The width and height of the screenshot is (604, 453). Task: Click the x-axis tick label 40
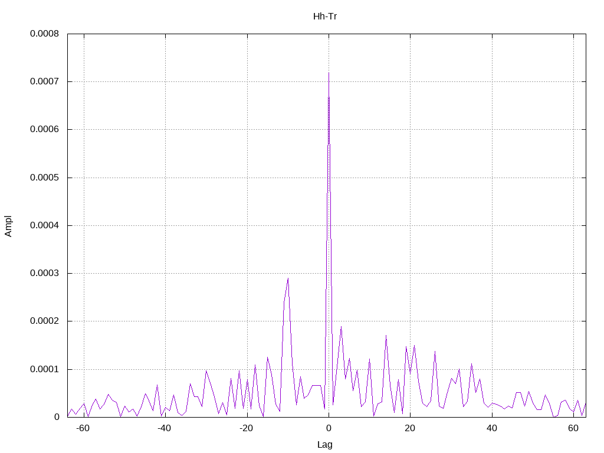492,428
